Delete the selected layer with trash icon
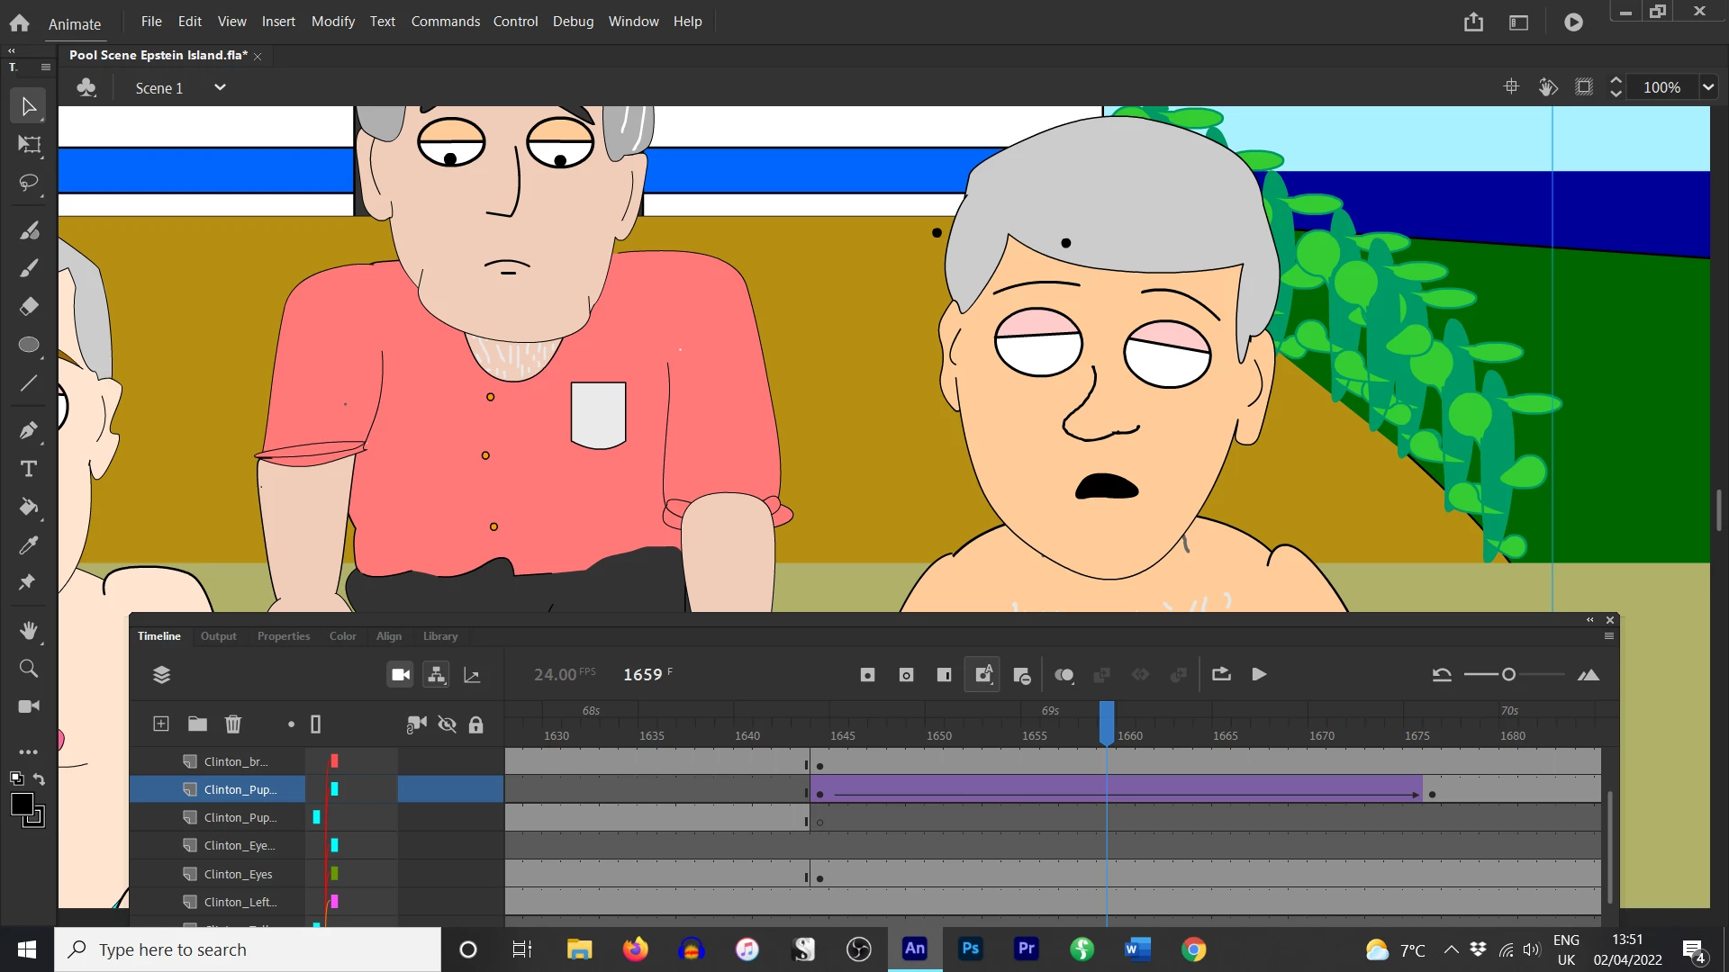1729x972 pixels. pos(233,724)
